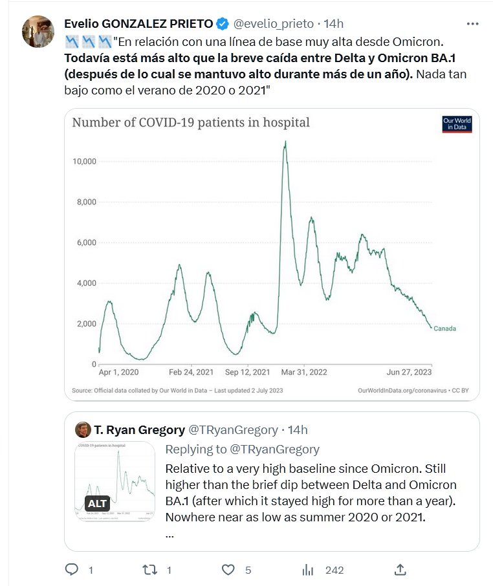Open Evelio's profile avatar picture

pyautogui.click(x=38, y=30)
